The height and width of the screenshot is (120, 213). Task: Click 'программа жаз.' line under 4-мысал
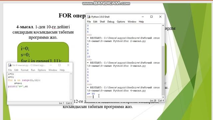click(43, 37)
